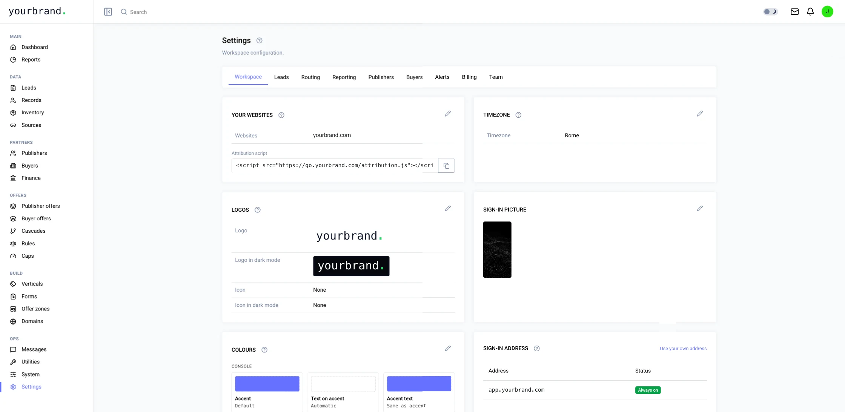Edit the Sign-in Picture section
Viewport: 845px width, 412px height.
(x=700, y=209)
